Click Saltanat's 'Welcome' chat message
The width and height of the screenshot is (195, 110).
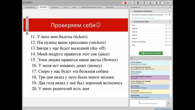coord(150,73)
